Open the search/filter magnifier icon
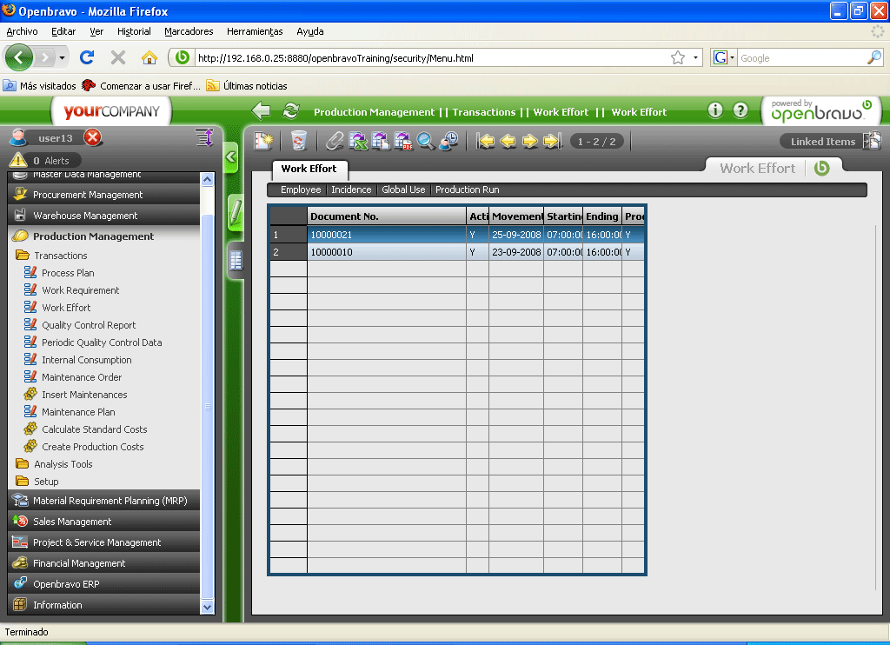Viewport: 890px width, 645px height. coord(426,141)
